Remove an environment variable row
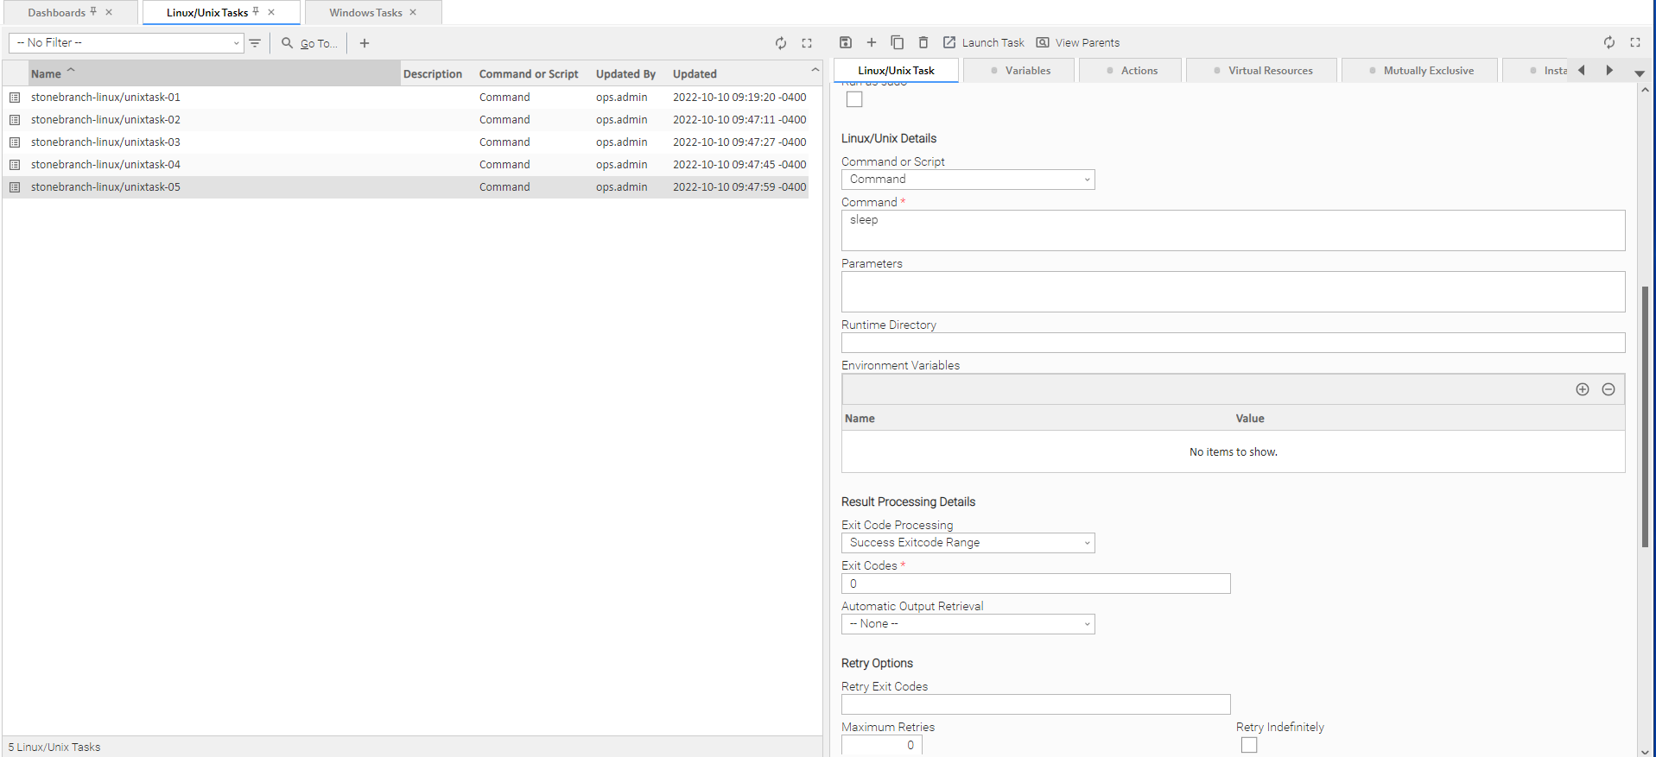The width and height of the screenshot is (1656, 757). [x=1608, y=389]
